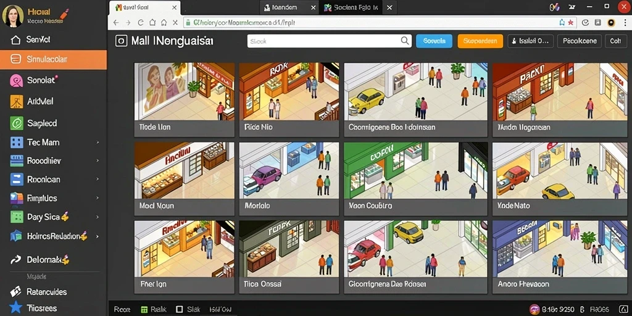Select the pink Sonolat sidebar icon

(16, 81)
